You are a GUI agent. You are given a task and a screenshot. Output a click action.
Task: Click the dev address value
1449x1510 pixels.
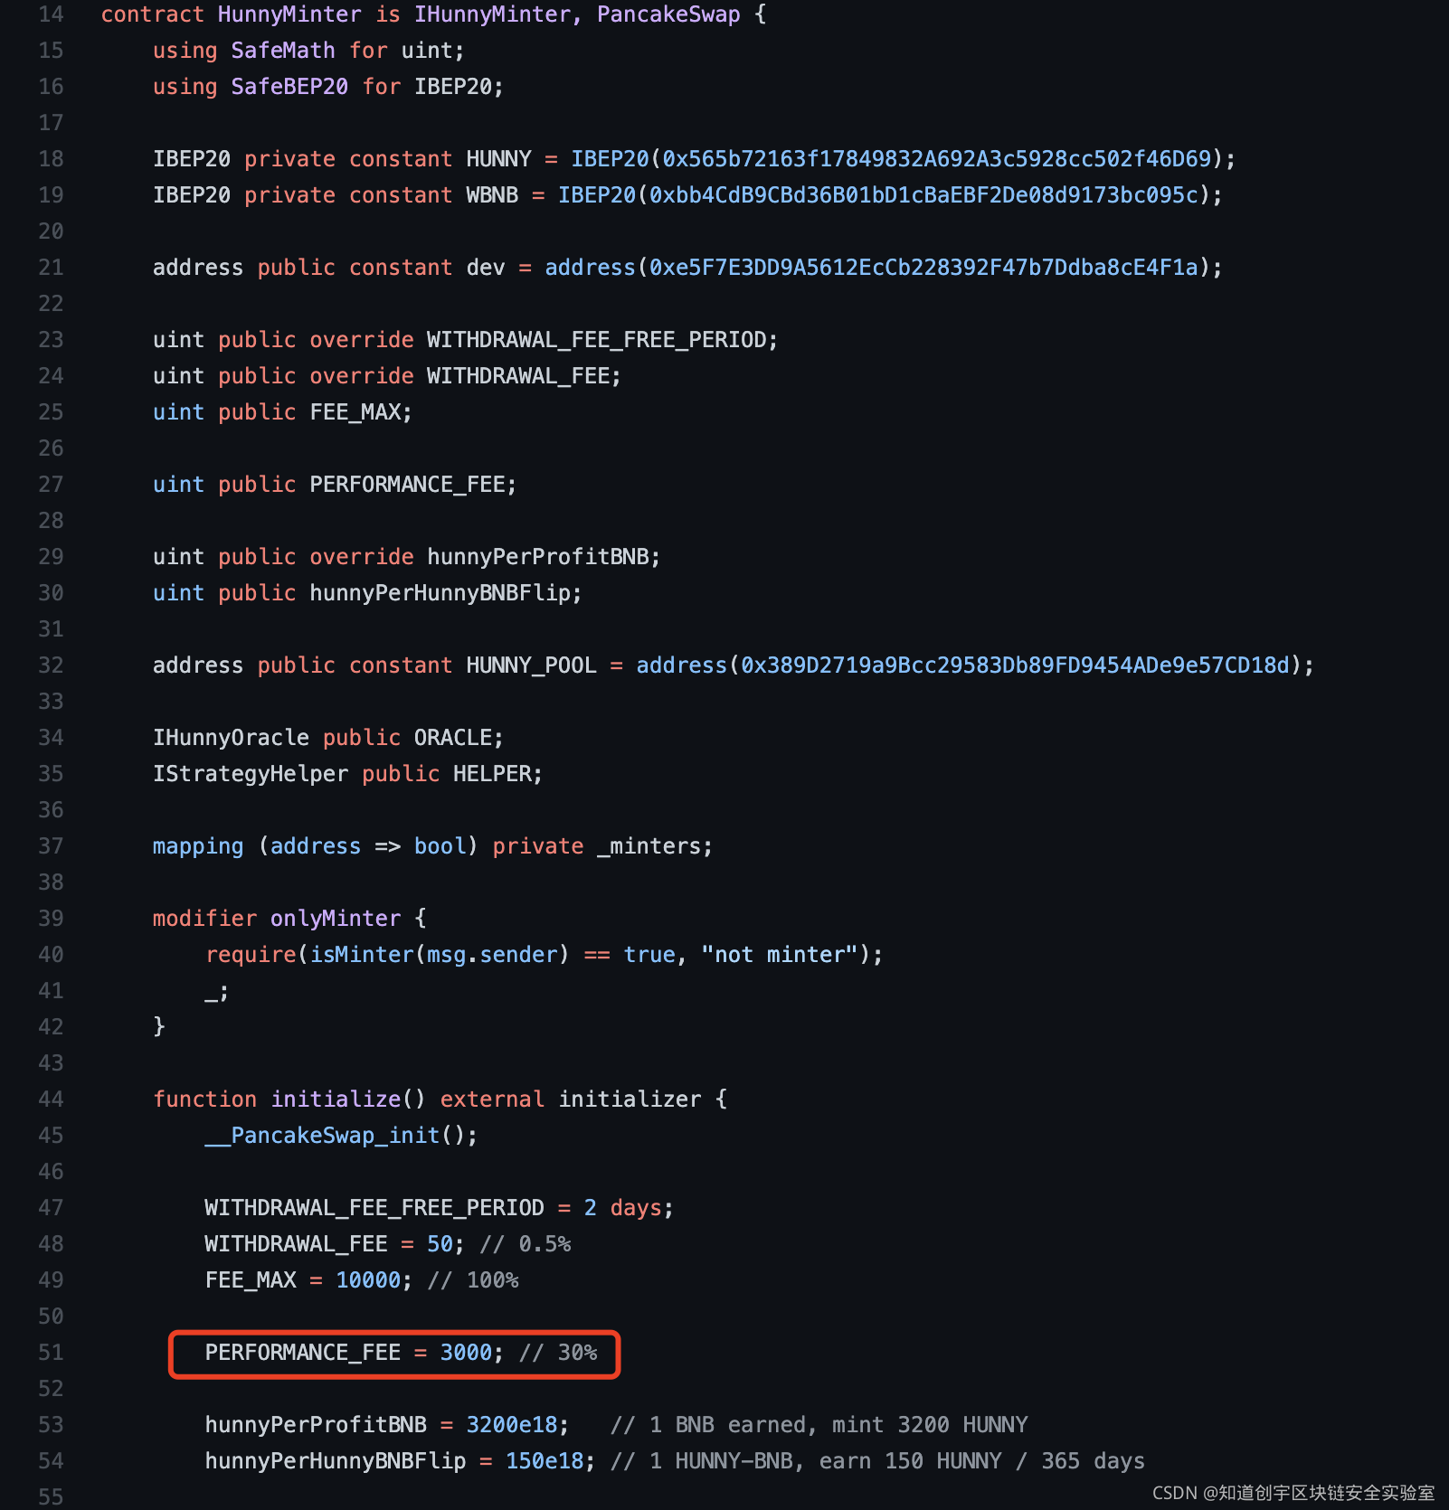pos(923,268)
